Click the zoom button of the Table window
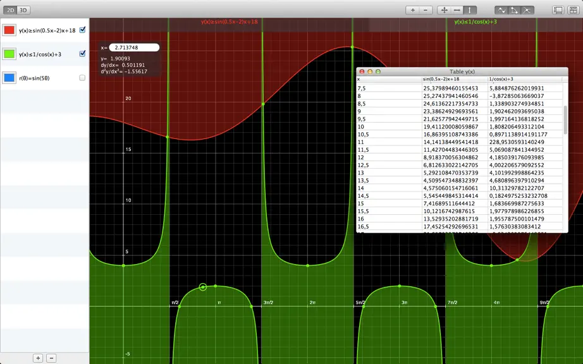Viewport: 583px width, 364px height. click(378, 71)
